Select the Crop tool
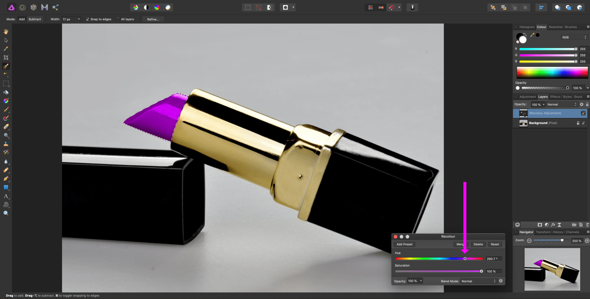Viewport: 590px width, 299px height. pos(6,57)
